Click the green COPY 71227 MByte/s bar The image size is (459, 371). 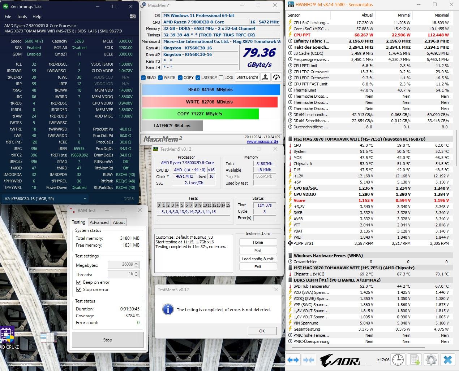(200, 114)
